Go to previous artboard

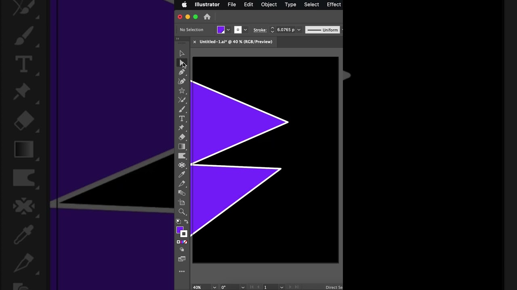[258, 287]
